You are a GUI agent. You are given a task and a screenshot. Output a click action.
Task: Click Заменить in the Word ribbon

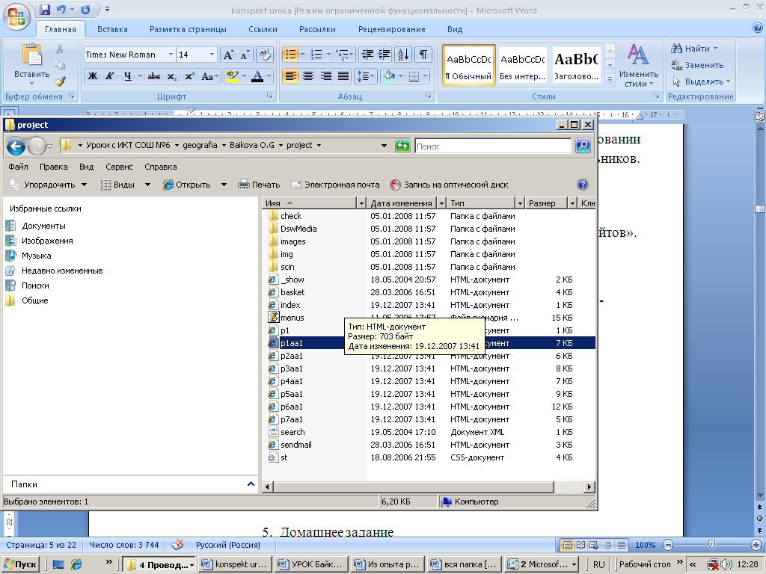point(697,65)
